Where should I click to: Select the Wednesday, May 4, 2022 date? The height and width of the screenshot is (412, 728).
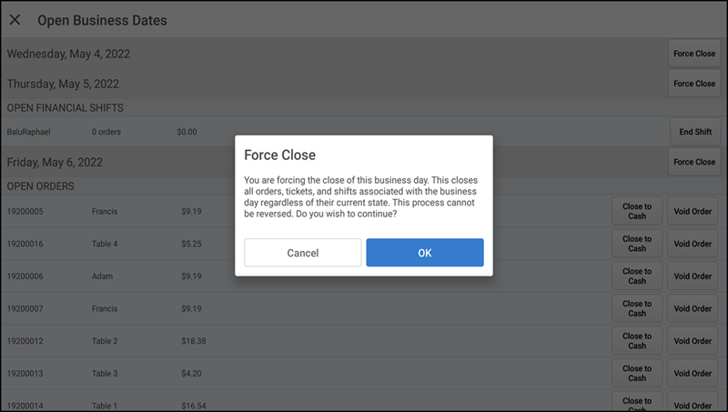point(68,55)
